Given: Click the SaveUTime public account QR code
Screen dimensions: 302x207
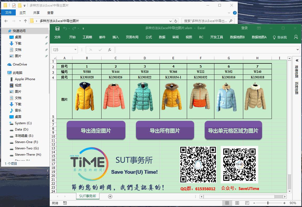Looking at the screenshot, I should (239, 165).
